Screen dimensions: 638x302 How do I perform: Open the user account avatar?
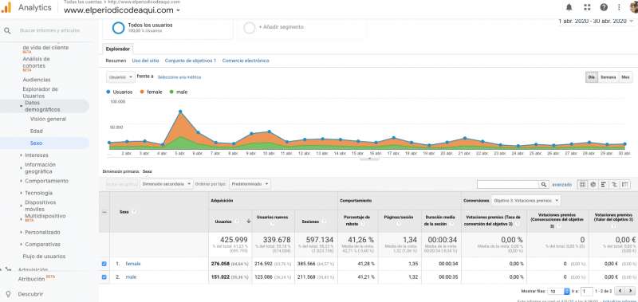(x=634, y=7)
